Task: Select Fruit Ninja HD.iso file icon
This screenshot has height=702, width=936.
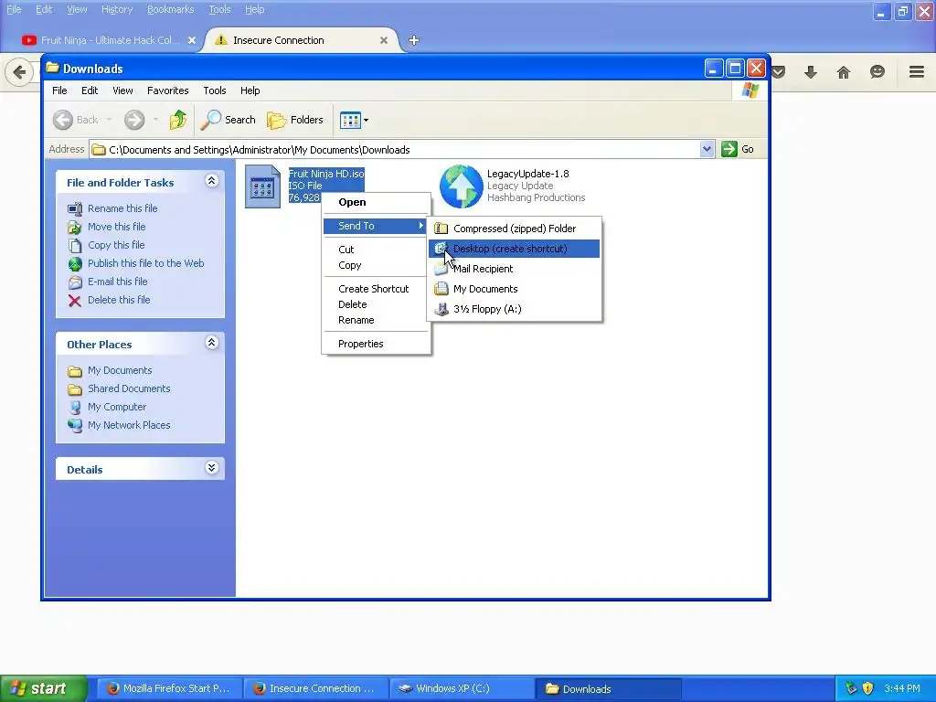Action: click(262, 186)
